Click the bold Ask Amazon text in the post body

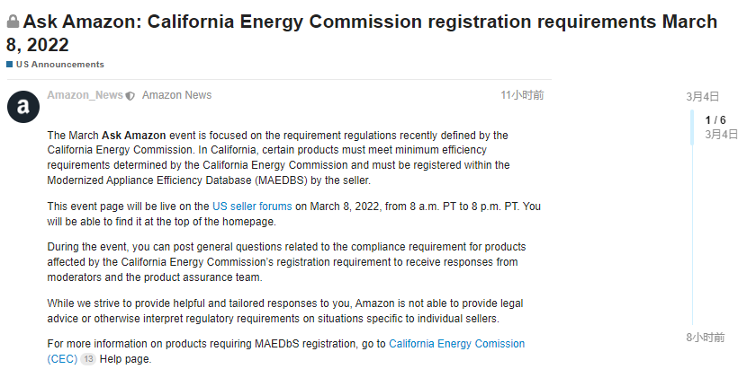[134, 136]
